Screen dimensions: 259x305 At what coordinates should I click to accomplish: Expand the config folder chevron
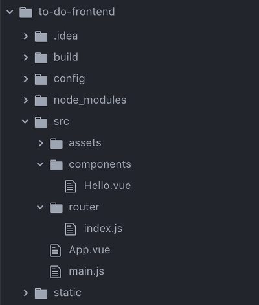click(26, 79)
